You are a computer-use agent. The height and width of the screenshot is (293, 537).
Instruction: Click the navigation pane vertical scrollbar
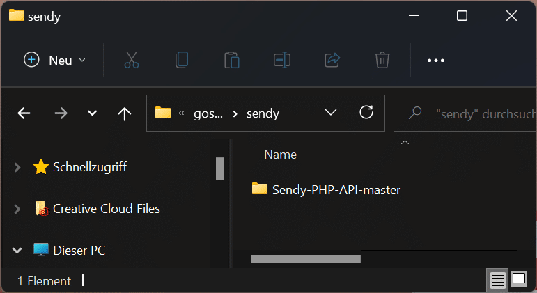(220, 168)
